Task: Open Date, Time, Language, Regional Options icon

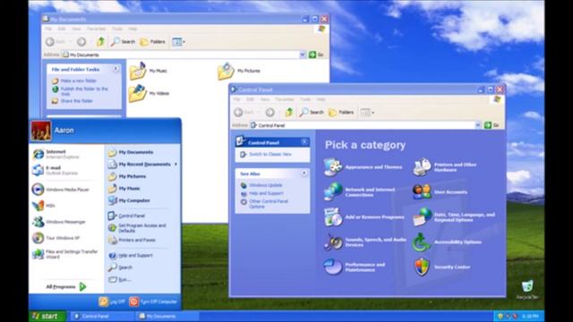Action: pos(422,216)
